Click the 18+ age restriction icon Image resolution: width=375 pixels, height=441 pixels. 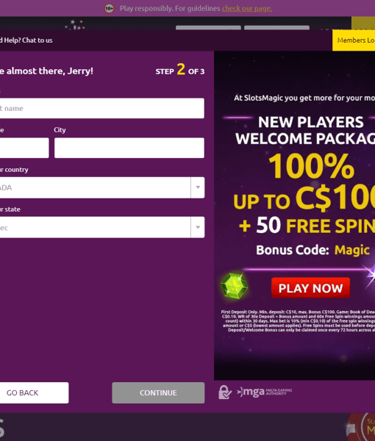(x=109, y=8)
